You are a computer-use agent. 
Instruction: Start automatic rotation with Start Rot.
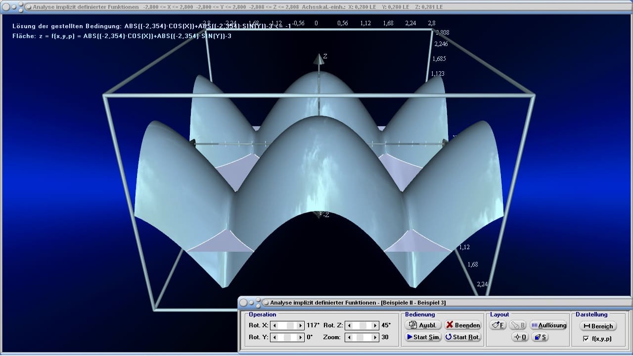(x=462, y=337)
